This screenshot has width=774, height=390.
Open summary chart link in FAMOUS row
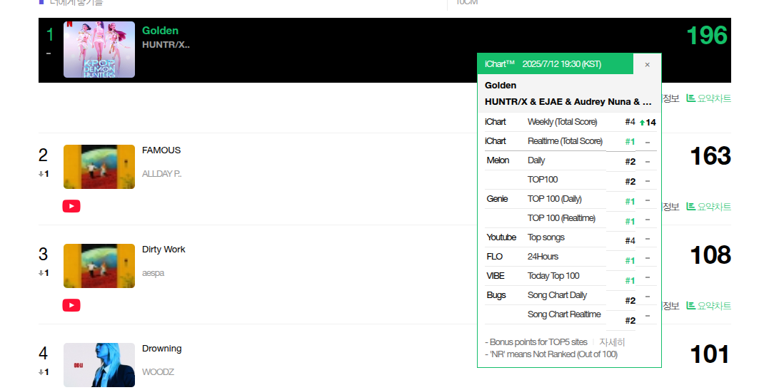709,207
